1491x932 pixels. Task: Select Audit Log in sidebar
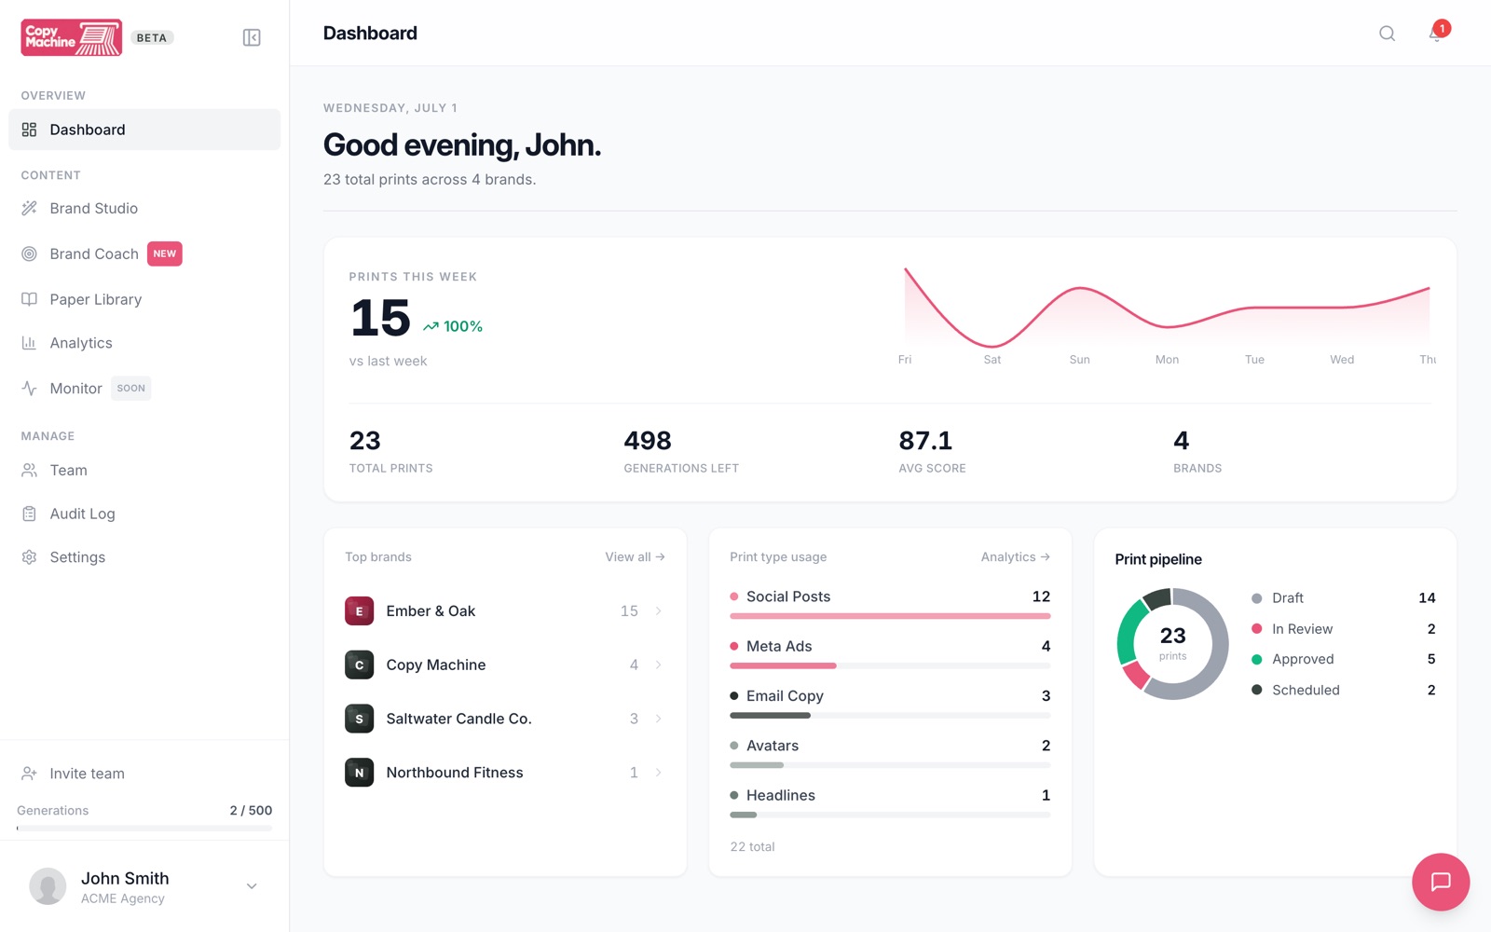[x=144, y=514]
